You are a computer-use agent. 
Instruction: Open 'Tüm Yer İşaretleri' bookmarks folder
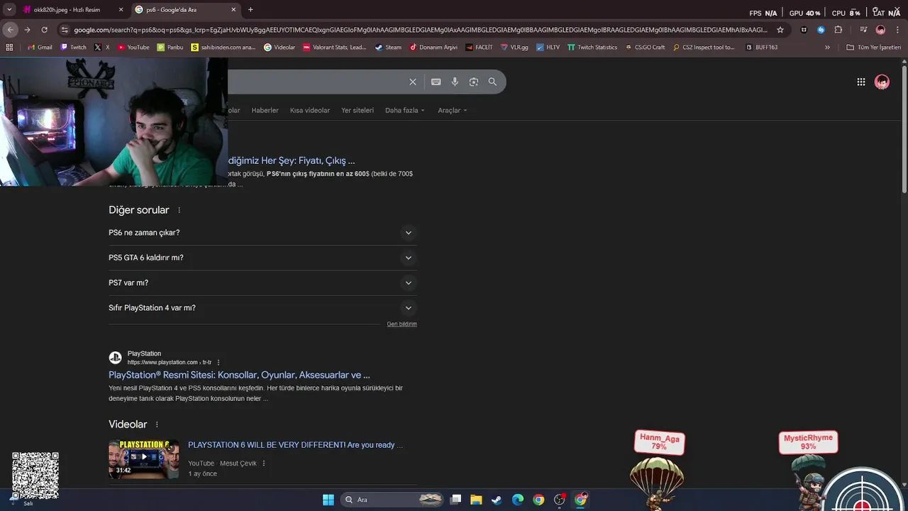(x=873, y=48)
